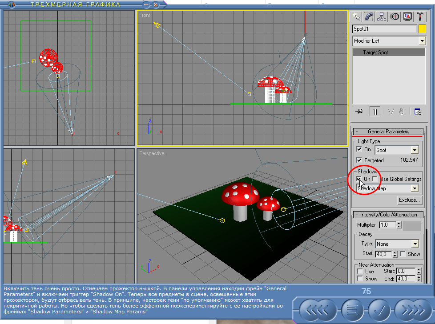Viewport: 435px width, 324px height.
Task: Open the Create command panel tab
Action: (356, 16)
